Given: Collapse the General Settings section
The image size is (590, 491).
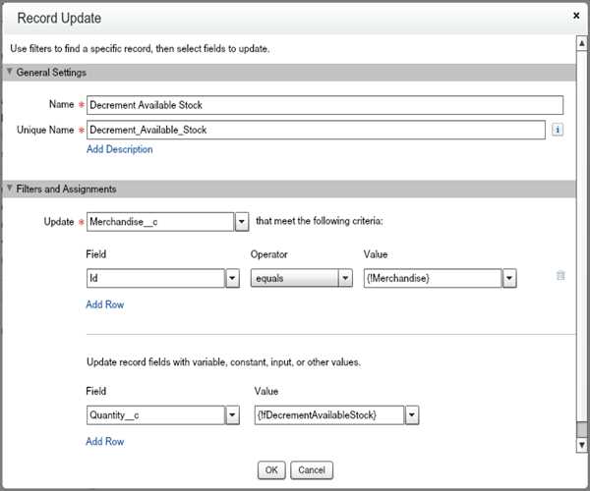Looking at the screenshot, I should pos(10,73).
